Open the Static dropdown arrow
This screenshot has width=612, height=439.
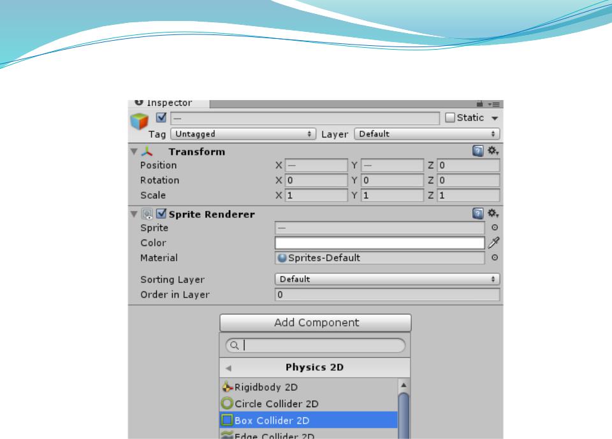tap(495, 118)
